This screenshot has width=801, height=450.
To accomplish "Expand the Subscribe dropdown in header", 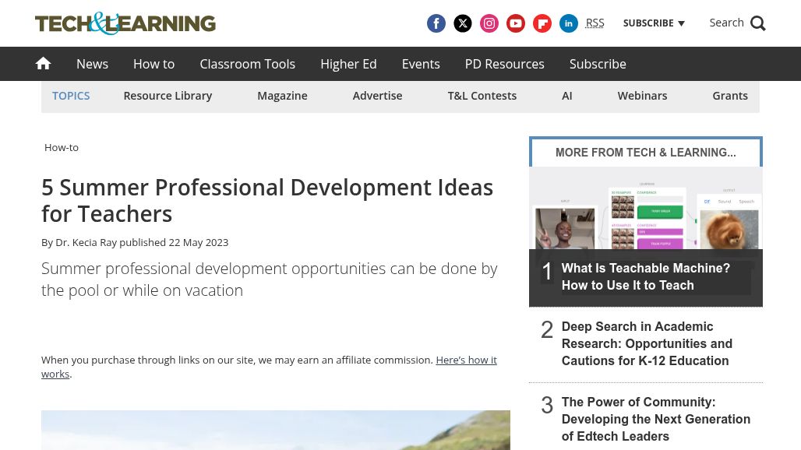I will pyautogui.click(x=654, y=23).
